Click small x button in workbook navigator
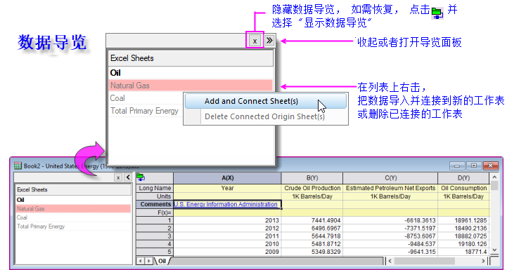This screenshot has width=507, height=270. (x=118, y=177)
